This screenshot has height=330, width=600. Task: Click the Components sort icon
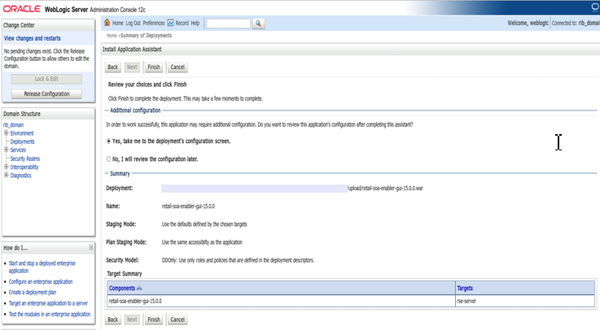pos(139,289)
